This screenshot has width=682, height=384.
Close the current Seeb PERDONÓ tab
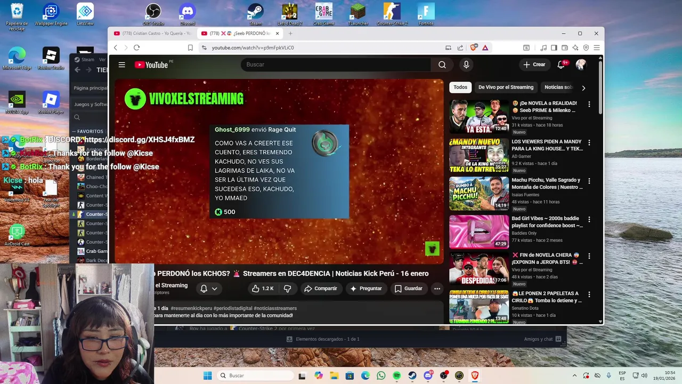coord(277,33)
